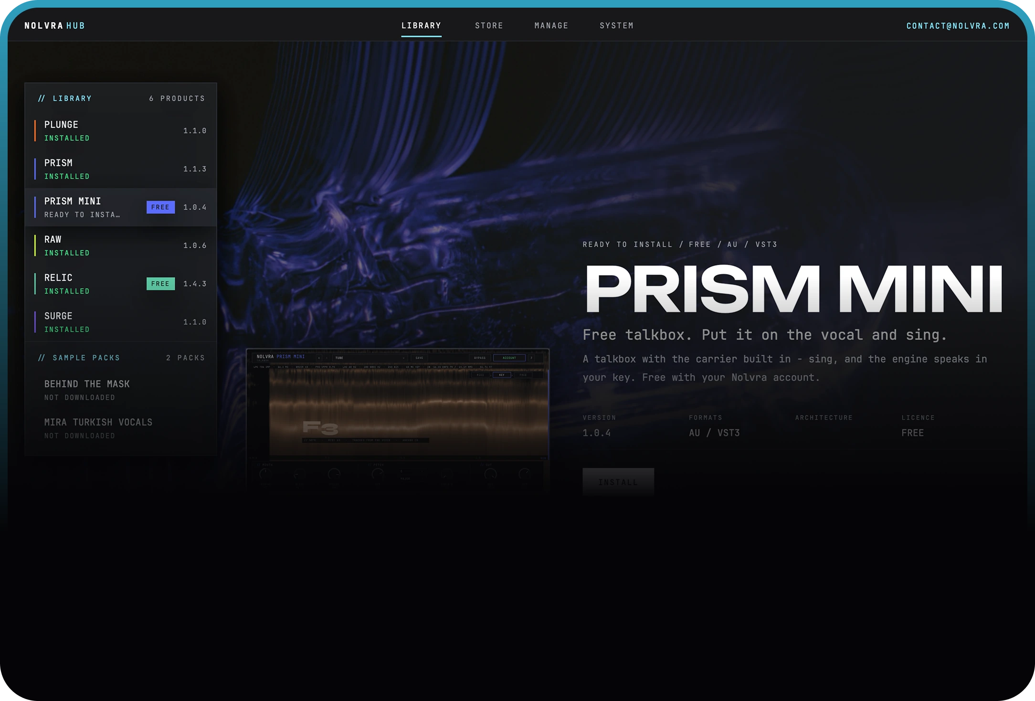The width and height of the screenshot is (1035, 701).
Task: Click the FREE badge on Relic row
Action: (x=160, y=284)
